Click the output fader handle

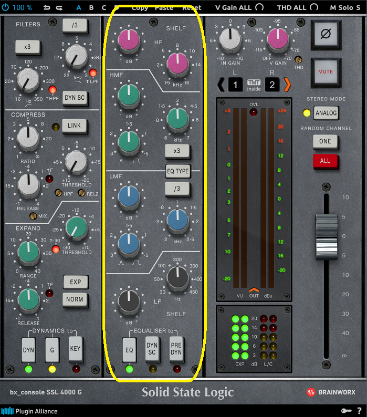[327, 237]
